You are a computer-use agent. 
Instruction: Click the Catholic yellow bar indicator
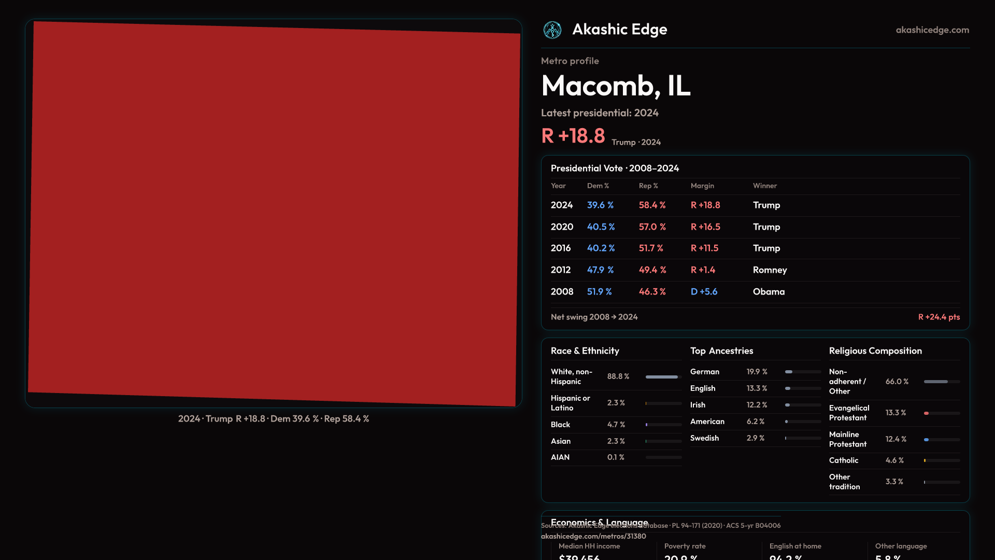click(925, 460)
